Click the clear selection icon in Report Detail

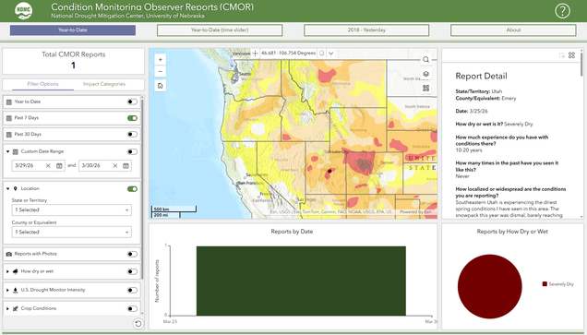(561, 55)
